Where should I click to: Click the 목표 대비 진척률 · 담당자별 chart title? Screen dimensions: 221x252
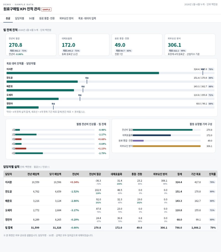(x=21, y=63)
